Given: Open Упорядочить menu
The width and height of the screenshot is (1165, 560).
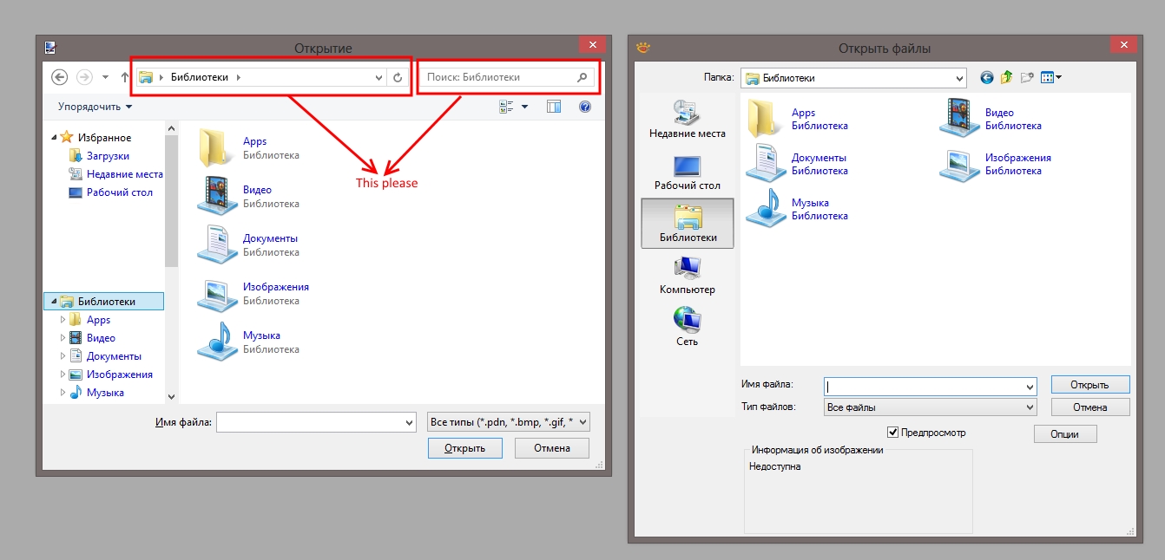Looking at the screenshot, I should click(95, 107).
